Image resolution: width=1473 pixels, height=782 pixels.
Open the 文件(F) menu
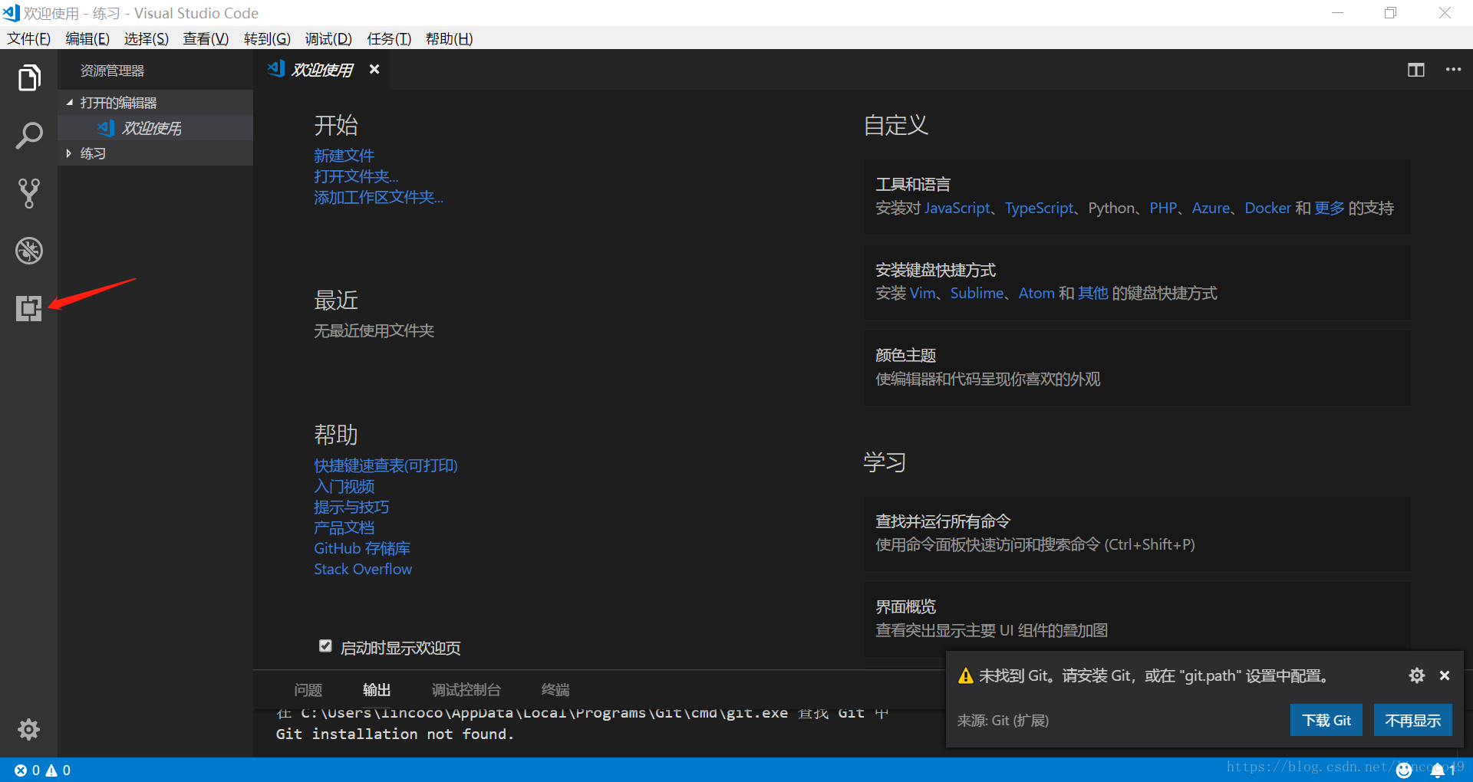(x=29, y=38)
